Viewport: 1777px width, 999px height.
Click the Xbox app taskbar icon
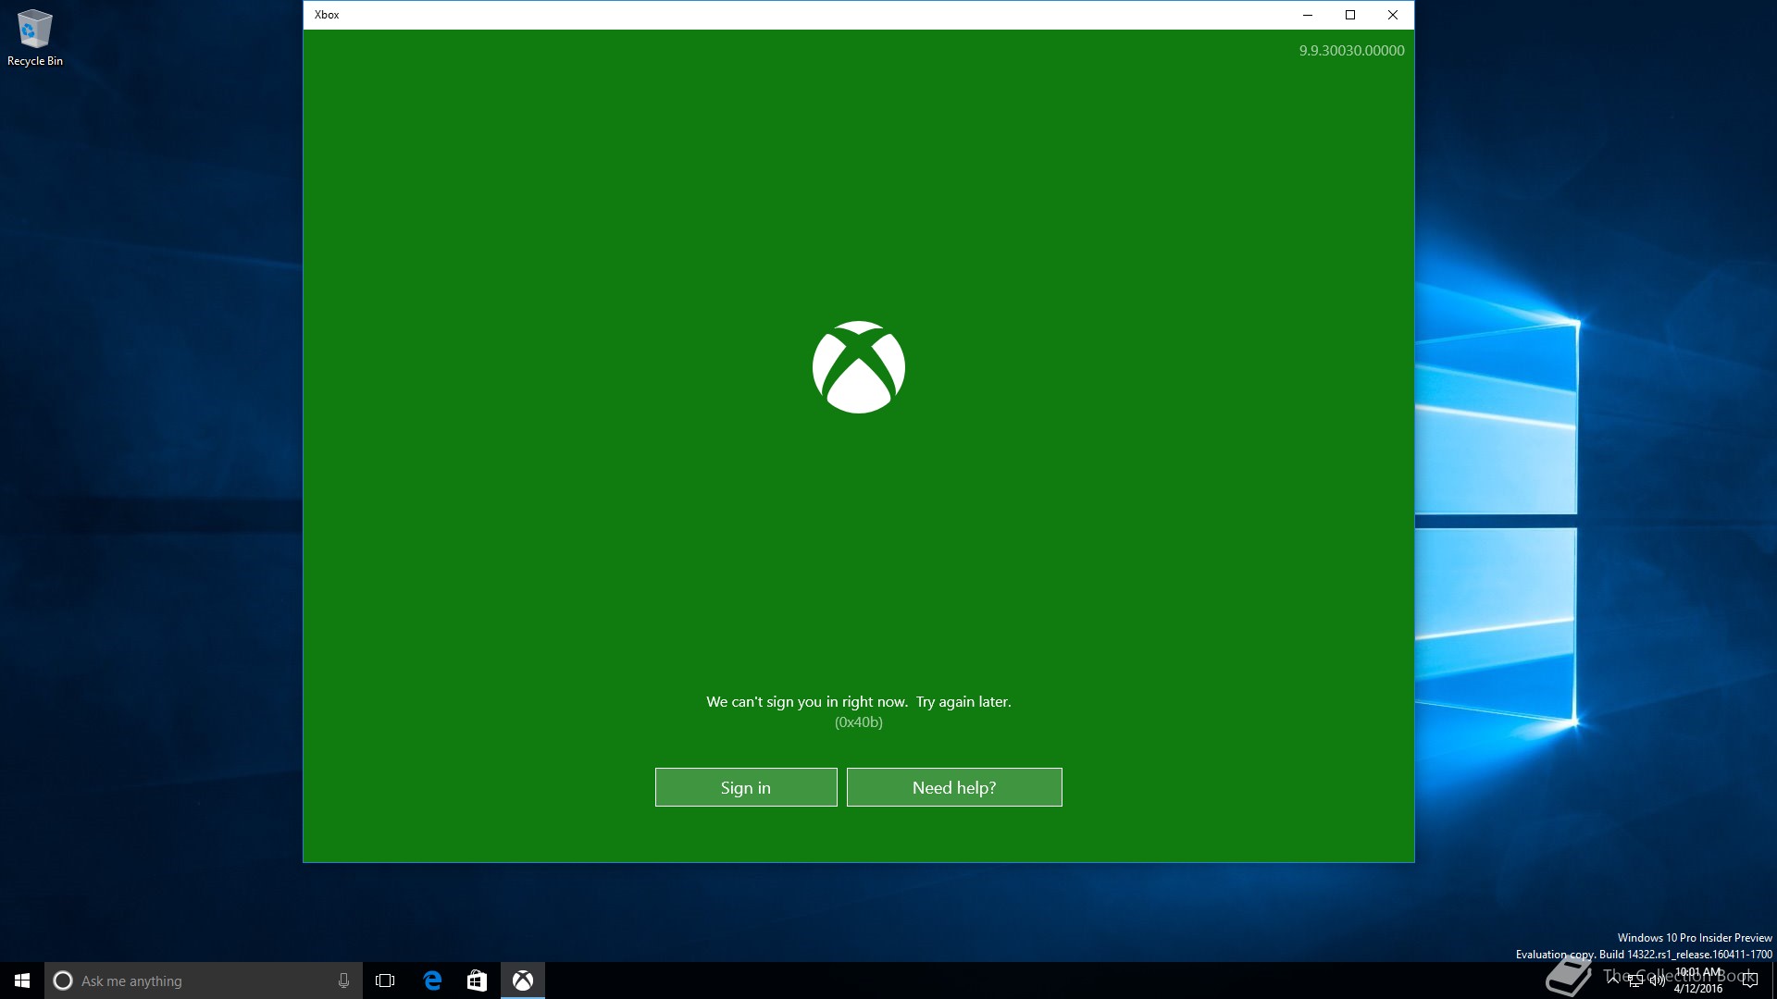523,980
